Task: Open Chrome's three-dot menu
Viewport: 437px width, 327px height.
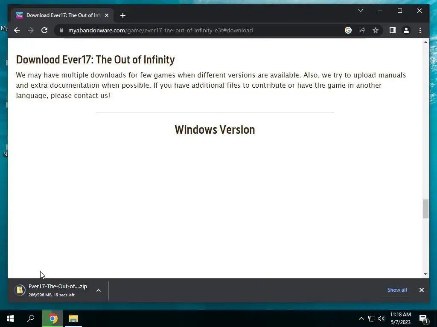Action: 420,30
